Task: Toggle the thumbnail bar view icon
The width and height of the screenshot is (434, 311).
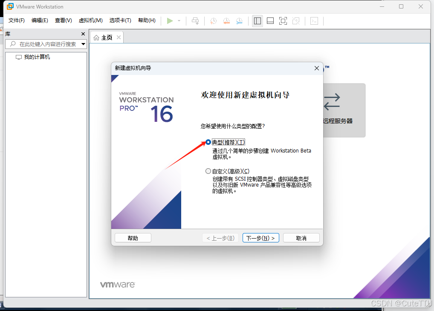Action: (270, 21)
